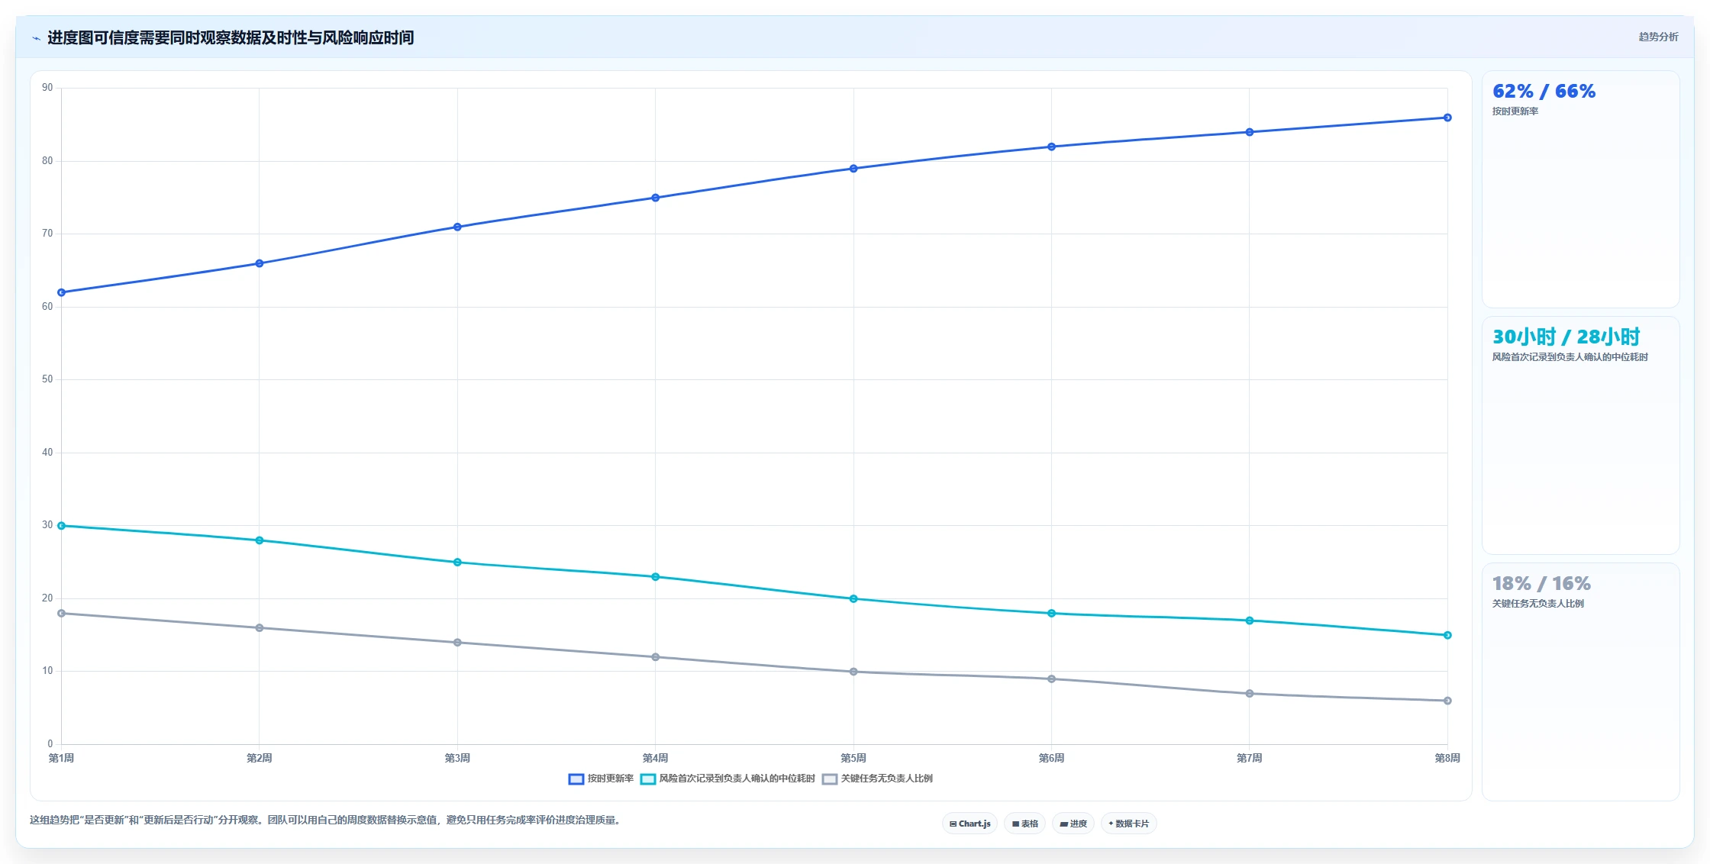Viewport: 1710px width, 864px height.
Task: Click the gray week-4 point at 12
Action: pyautogui.click(x=655, y=657)
